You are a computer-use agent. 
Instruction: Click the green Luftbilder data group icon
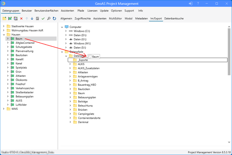pos(13,105)
